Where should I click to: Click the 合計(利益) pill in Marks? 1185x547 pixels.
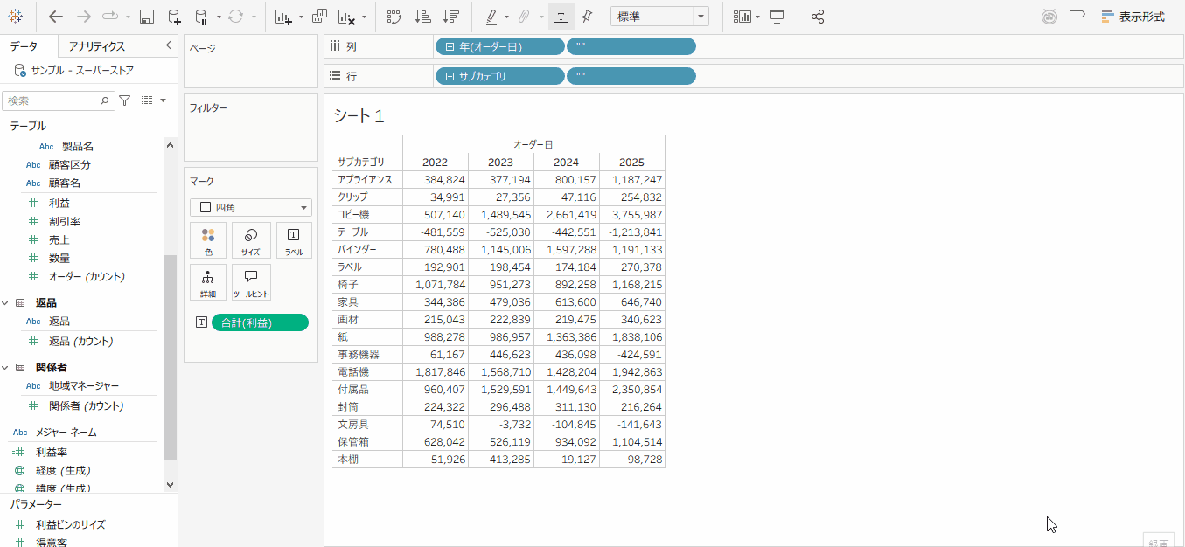click(260, 322)
